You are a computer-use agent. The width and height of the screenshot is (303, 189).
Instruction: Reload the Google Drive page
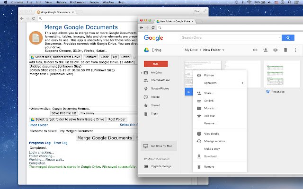pos(153,27)
